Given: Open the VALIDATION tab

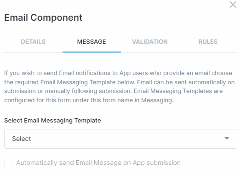Looking at the screenshot, I should 150,42.
